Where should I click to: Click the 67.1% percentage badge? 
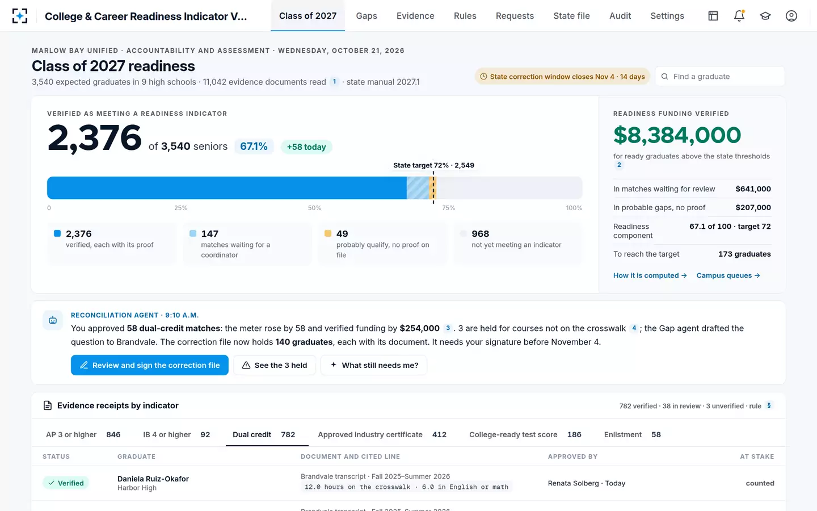pyautogui.click(x=254, y=146)
